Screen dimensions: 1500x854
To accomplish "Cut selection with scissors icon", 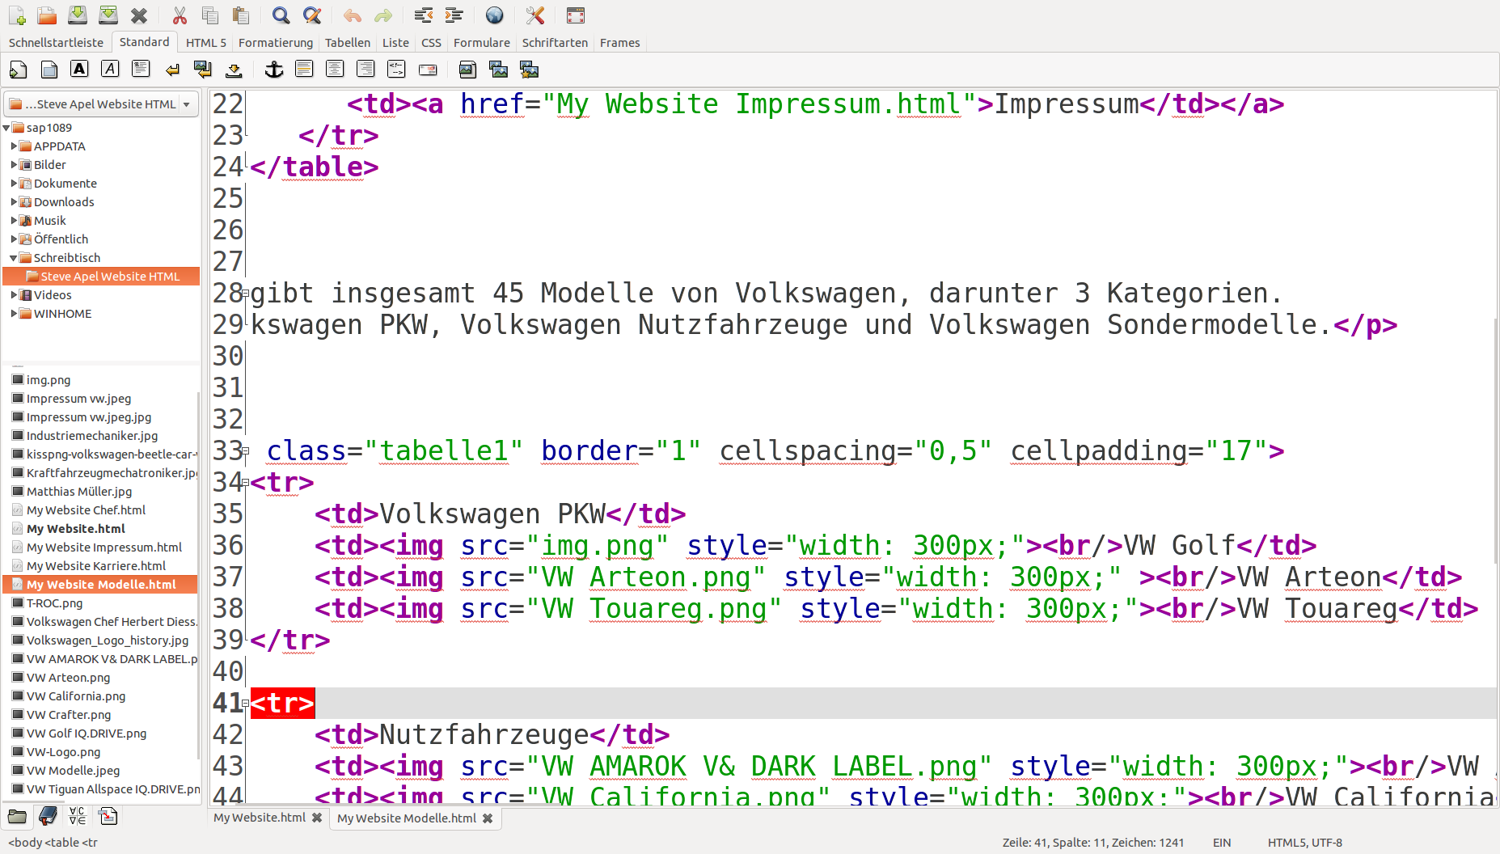I will pyautogui.click(x=180, y=15).
